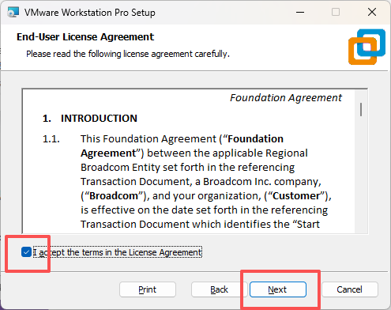Go Back to the previous setup page
The image size is (391, 310).
pyautogui.click(x=219, y=289)
